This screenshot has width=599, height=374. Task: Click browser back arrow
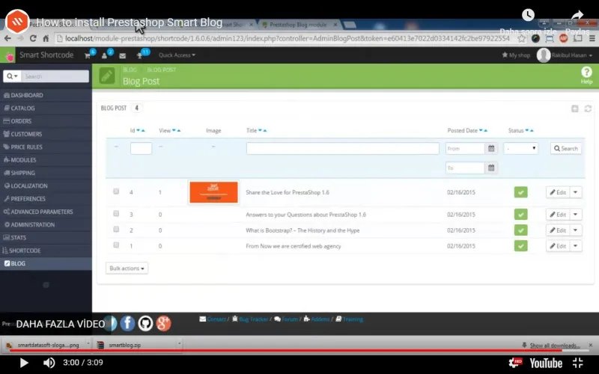7,39
